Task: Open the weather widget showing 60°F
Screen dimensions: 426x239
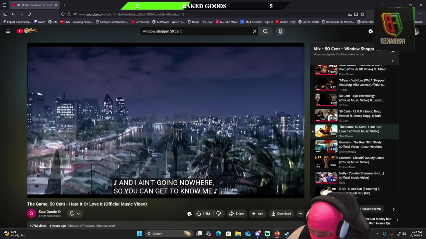Action: coord(15,234)
